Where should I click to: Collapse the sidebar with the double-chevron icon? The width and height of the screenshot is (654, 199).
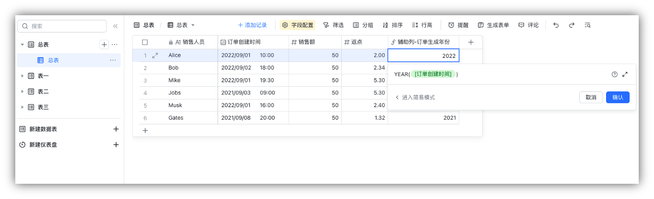[115, 26]
